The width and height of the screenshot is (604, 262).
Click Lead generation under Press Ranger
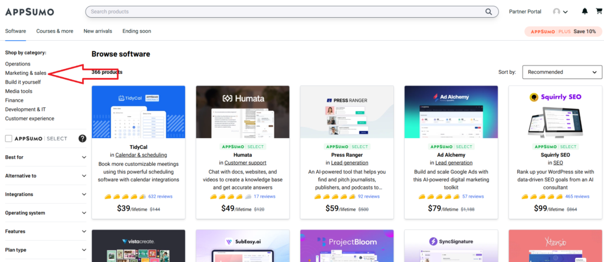(x=350, y=163)
